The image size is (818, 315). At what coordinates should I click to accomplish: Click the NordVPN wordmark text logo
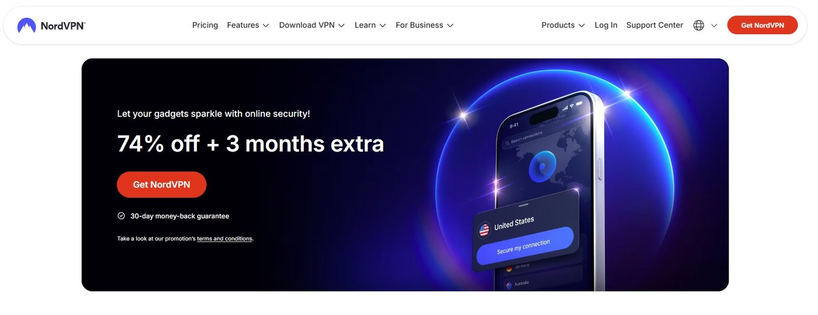click(x=63, y=26)
